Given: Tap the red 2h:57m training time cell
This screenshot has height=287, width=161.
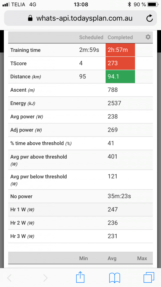Looking at the screenshot, I should point(120,50).
